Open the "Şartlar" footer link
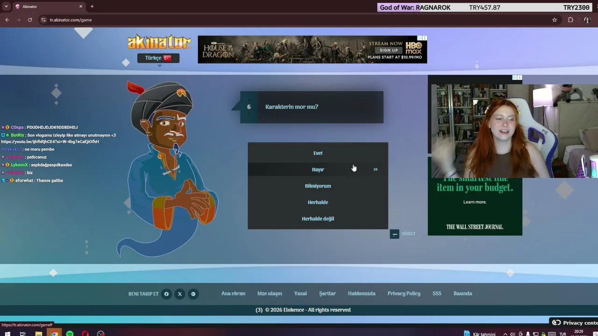The height and width of the screenshot is (336, 598). pyautogui.click(x=327, y=294)
